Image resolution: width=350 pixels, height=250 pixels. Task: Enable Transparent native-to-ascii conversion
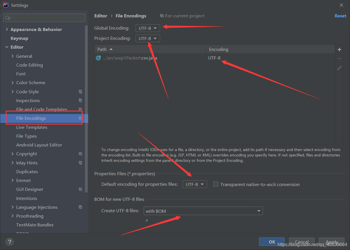click(216, 184)
